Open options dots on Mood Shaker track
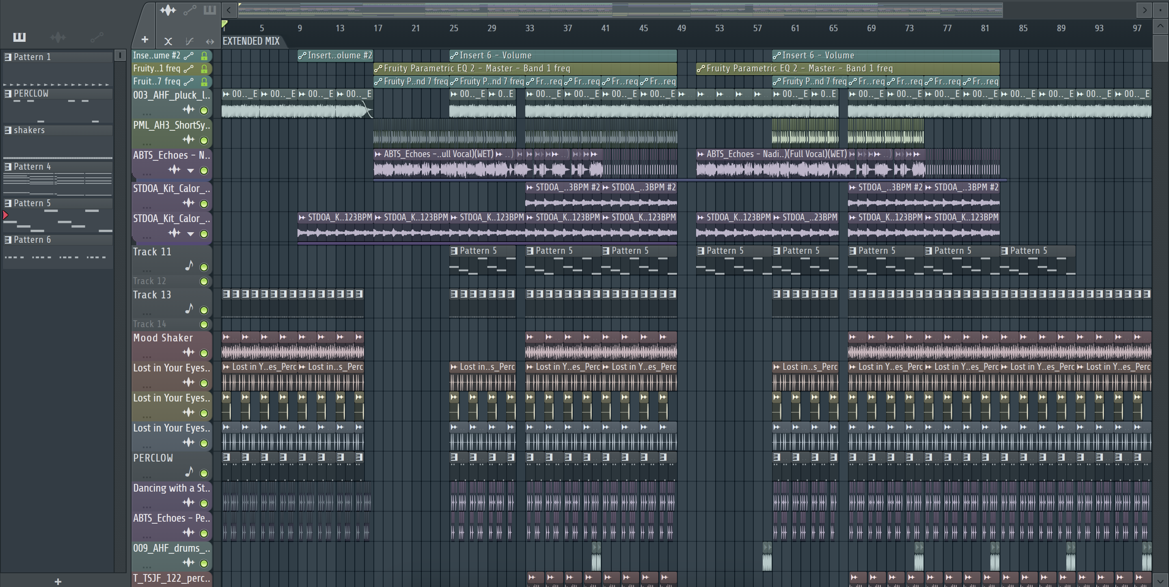 point(147,356)
